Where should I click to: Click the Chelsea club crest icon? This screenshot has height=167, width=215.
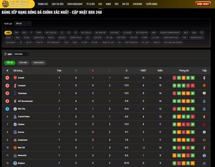[x=15, y=124]
